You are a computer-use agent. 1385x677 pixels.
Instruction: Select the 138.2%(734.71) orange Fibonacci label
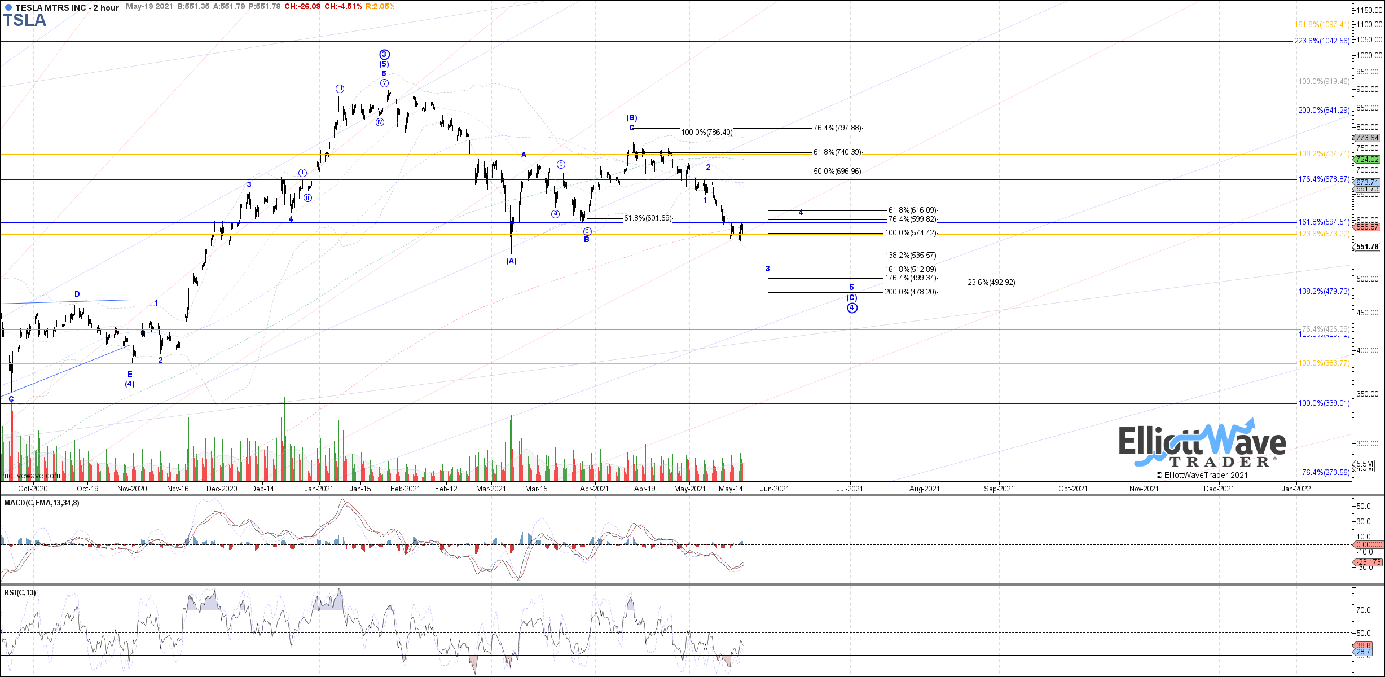(1324, 154)
